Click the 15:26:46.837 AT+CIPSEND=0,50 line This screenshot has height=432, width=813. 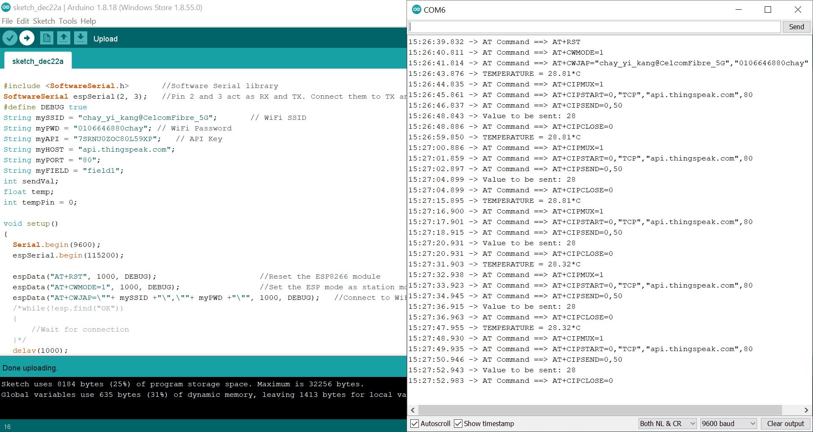515,105
